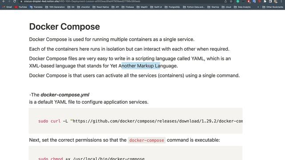Image resolution: width=285 pixels, height=160 pixels.
Task: Click the Docker Compose heading
Action: click(65, 27)
